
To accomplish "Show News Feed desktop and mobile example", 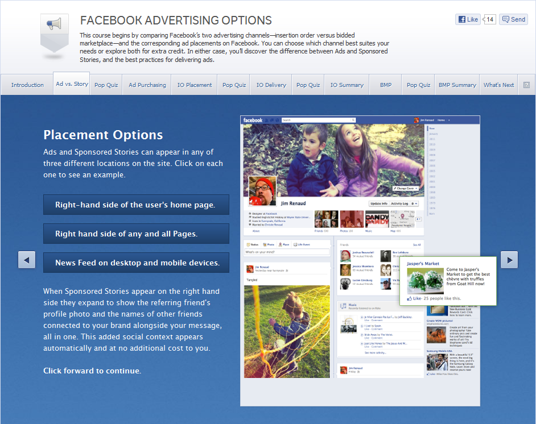I will 136,263.
